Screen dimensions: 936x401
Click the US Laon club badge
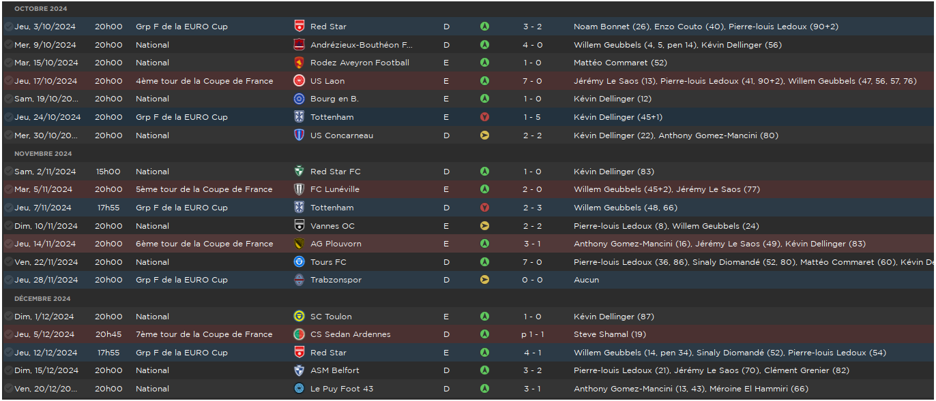click(x=299, y=81)
